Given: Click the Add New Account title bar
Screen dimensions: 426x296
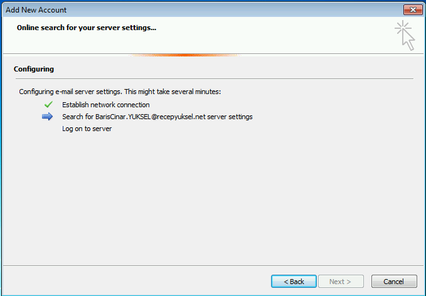Looking at the screenshot, I should 201,10.
